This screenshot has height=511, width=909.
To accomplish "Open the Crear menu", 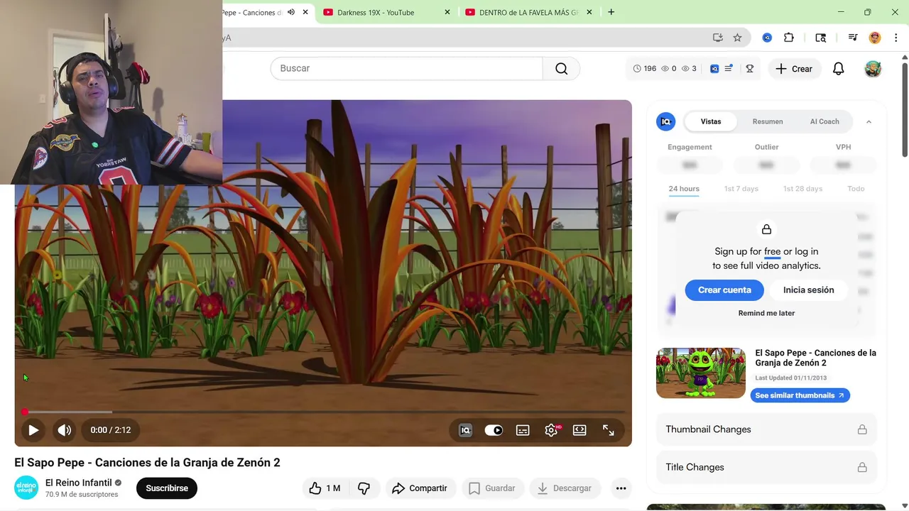I will [794, 69].
